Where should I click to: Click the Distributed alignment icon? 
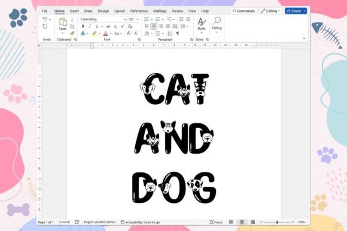(x=175, y=26)
